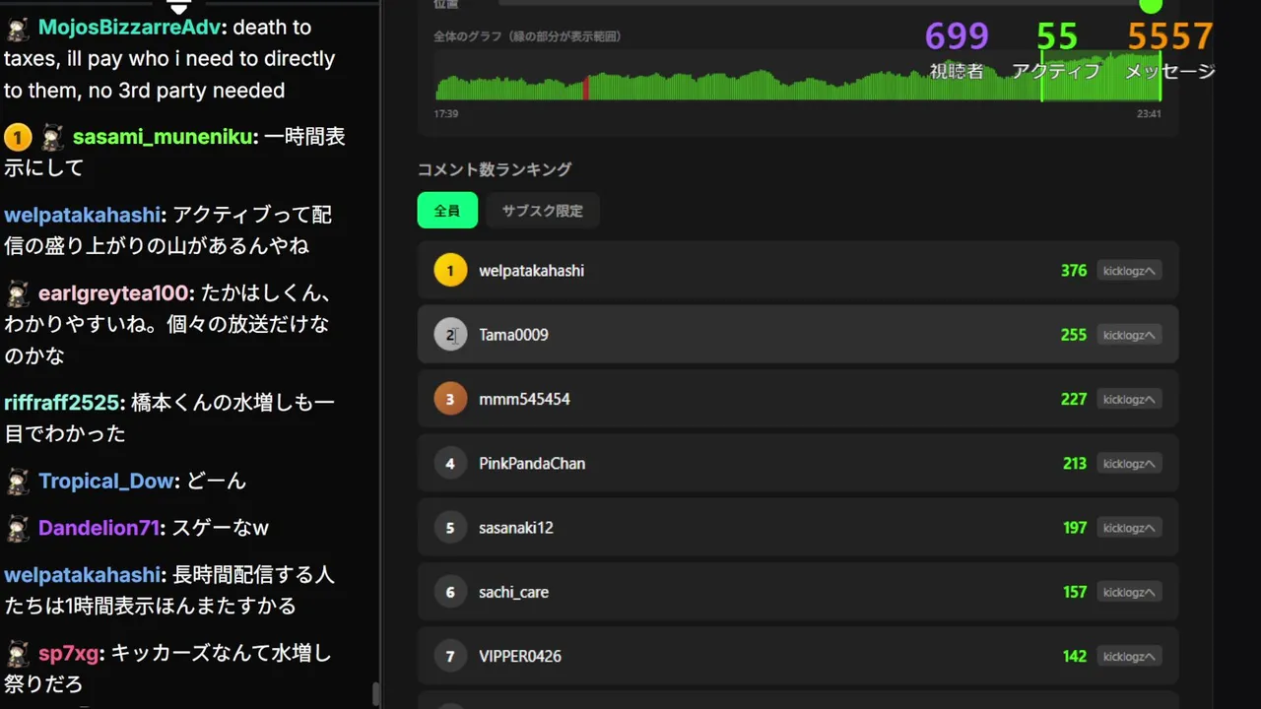
Task: Open kicklogz for welpatakahashi
Action: pos(1129,271)
